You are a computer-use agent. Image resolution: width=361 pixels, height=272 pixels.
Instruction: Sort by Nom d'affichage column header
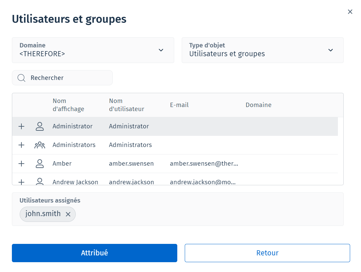point(68,105)
